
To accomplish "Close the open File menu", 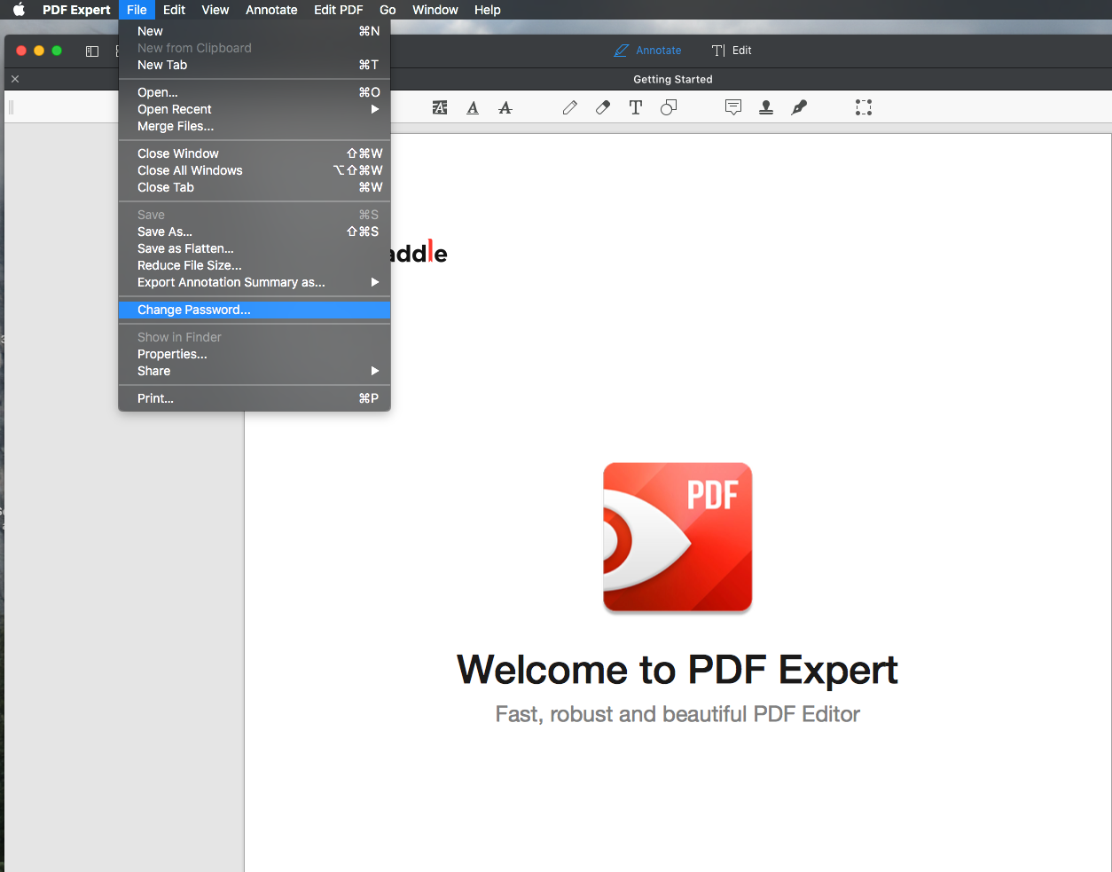I will pos(137,10).
